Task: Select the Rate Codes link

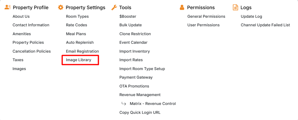Action: (x=77, y=25)
